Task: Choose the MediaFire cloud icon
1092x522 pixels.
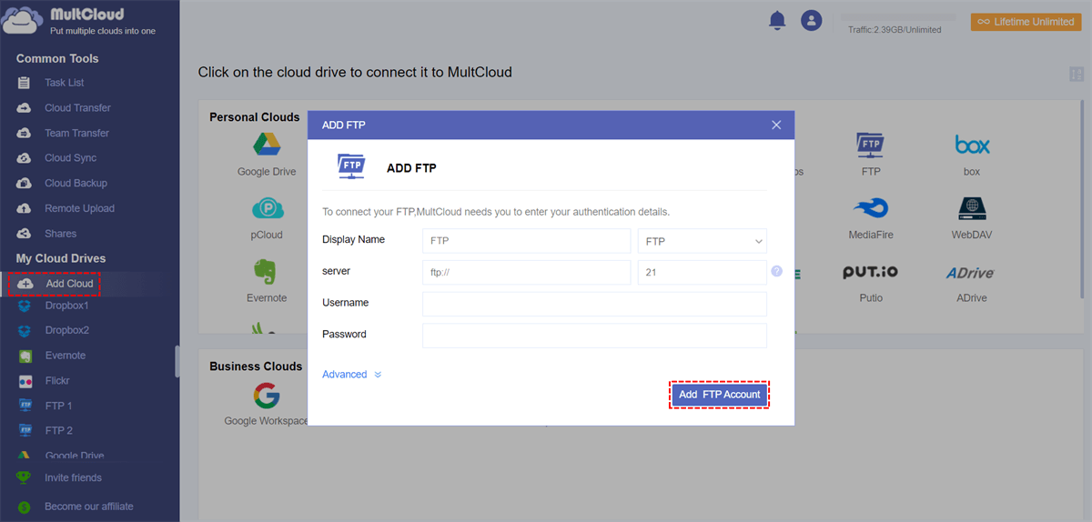Action: point(871,209)
